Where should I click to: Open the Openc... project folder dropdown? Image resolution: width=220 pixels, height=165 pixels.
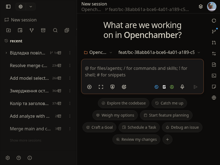[98, 53]
